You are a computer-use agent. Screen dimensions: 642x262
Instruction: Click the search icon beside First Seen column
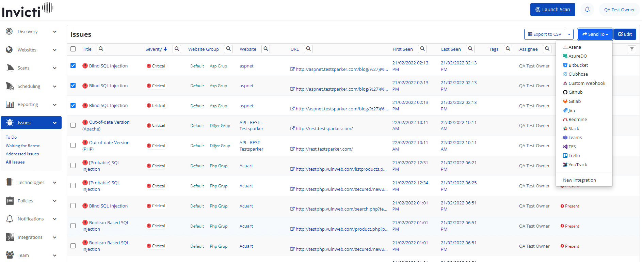[422, 49]
